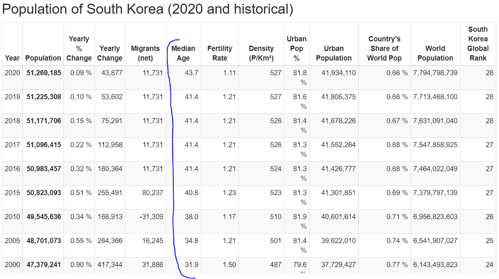The width and height of the screenshot is (499, 279).
Task: Click the Median Age column header
Action: tap(183, 53)
